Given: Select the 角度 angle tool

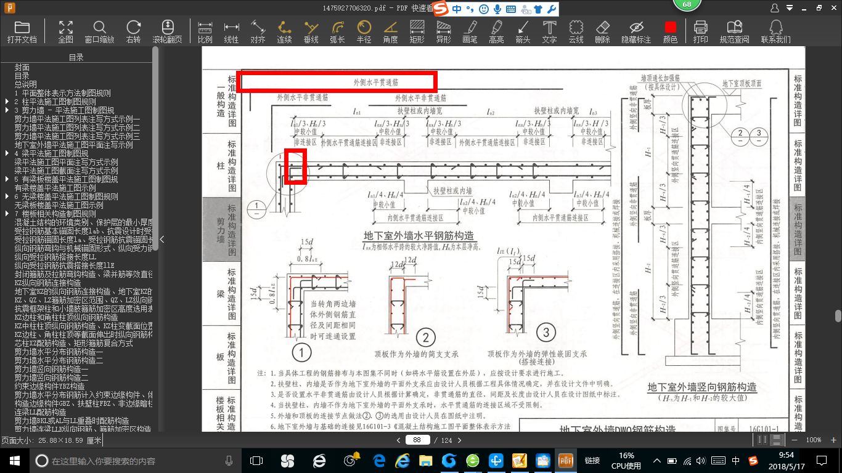Looking at the screenshot, I should [x=390, y=31].
